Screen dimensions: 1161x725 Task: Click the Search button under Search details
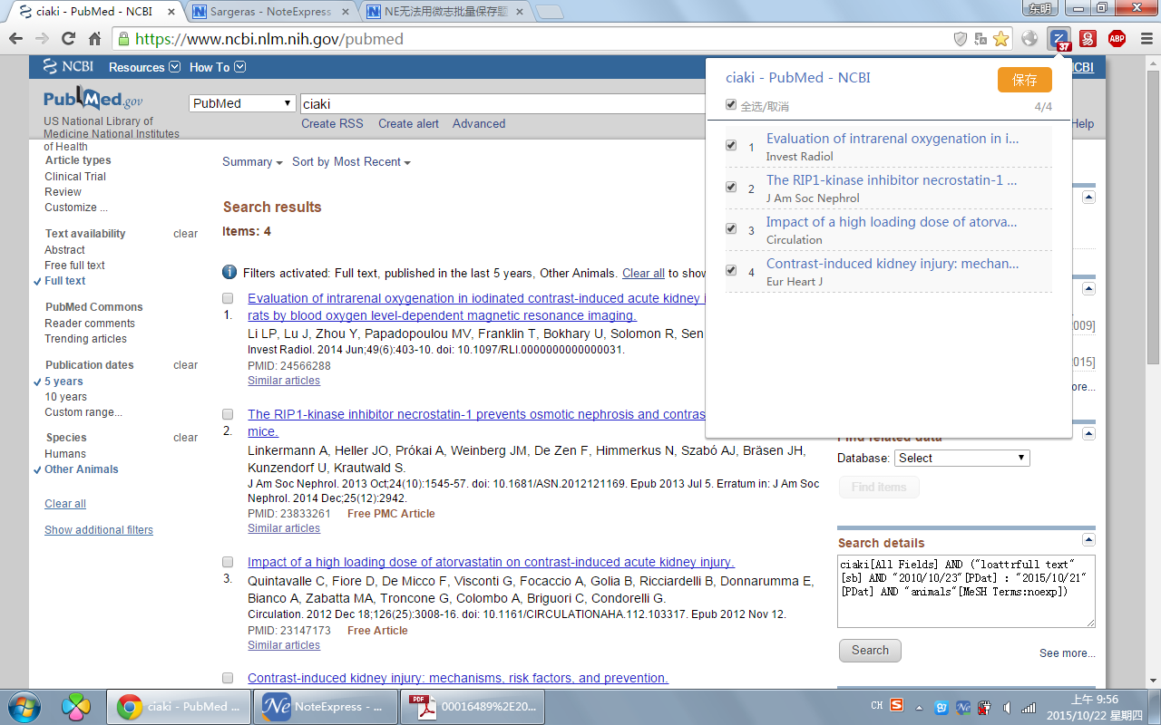(870, 651)
